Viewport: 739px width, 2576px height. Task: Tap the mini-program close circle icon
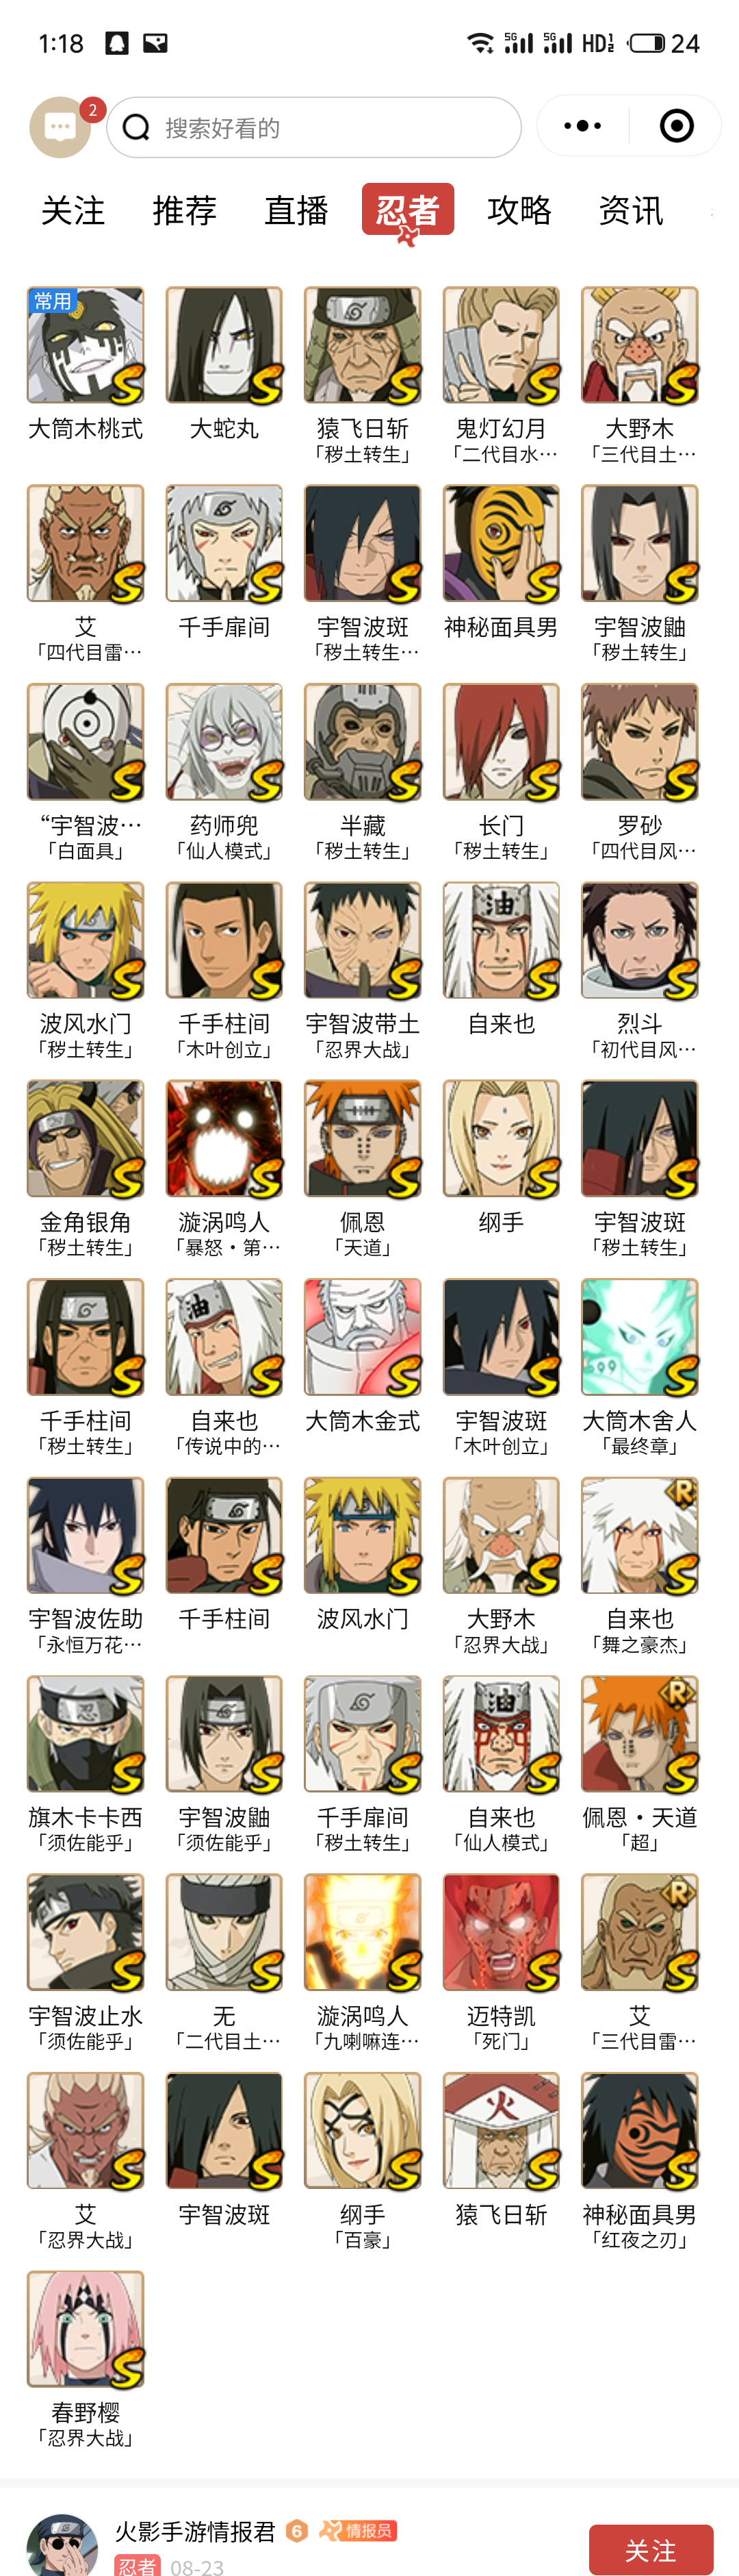(x=676, y=126)
